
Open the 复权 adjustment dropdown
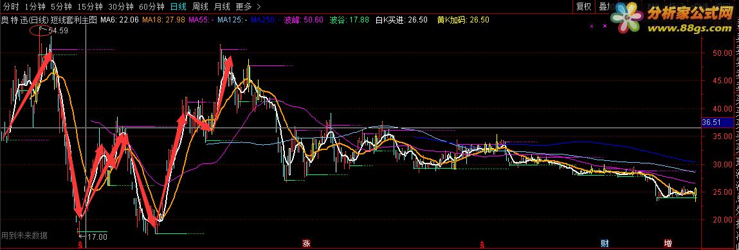pos(583,6)
